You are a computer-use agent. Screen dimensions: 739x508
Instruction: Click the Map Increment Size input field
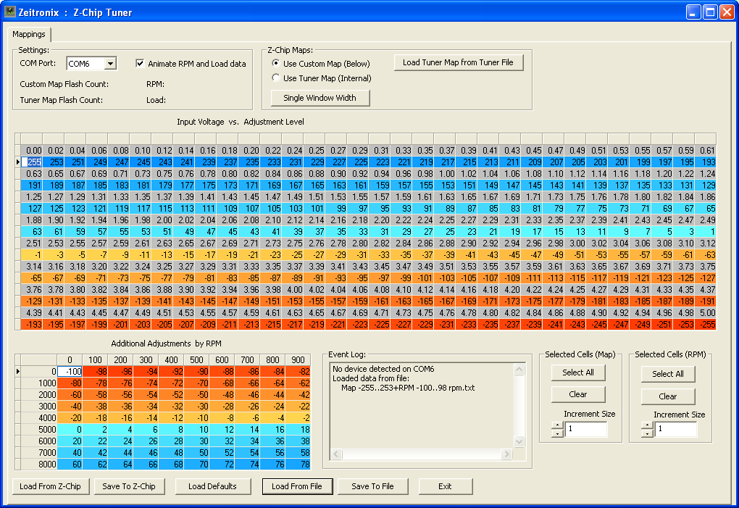tap(585, 430)
